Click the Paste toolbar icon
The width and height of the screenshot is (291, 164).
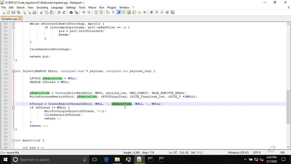52,12
